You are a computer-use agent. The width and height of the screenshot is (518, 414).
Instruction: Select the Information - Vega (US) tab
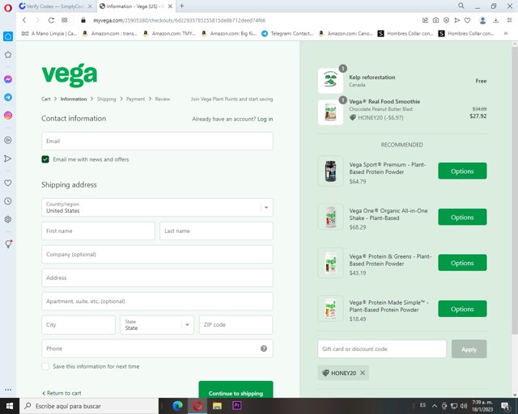click(136, 6)
